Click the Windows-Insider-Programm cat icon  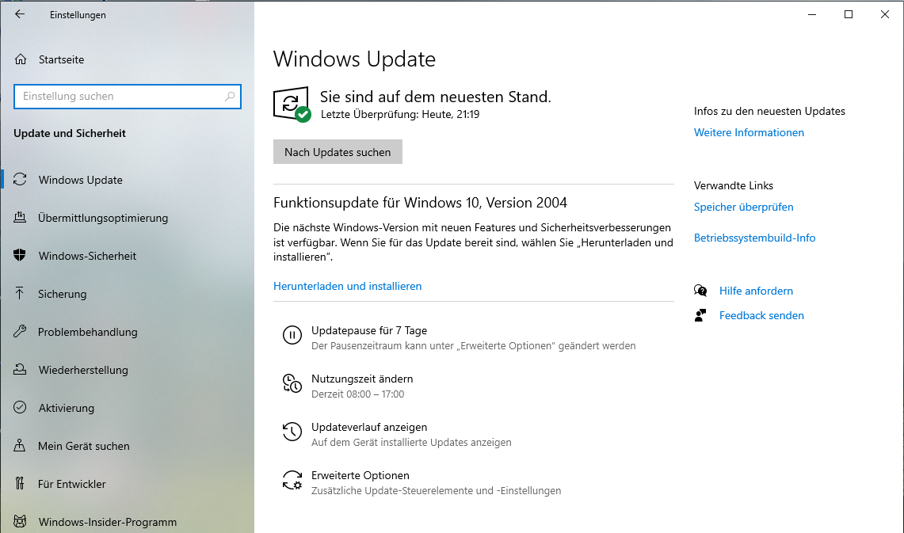(x=20, y=521)
